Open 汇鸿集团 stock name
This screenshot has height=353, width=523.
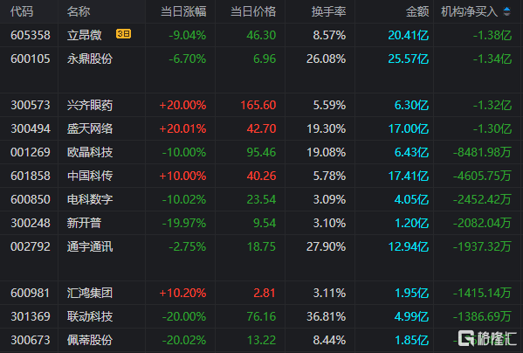click(90, 294)
